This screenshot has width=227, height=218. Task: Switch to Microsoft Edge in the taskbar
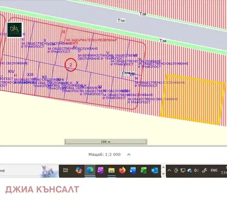click(x=89, y=171)
